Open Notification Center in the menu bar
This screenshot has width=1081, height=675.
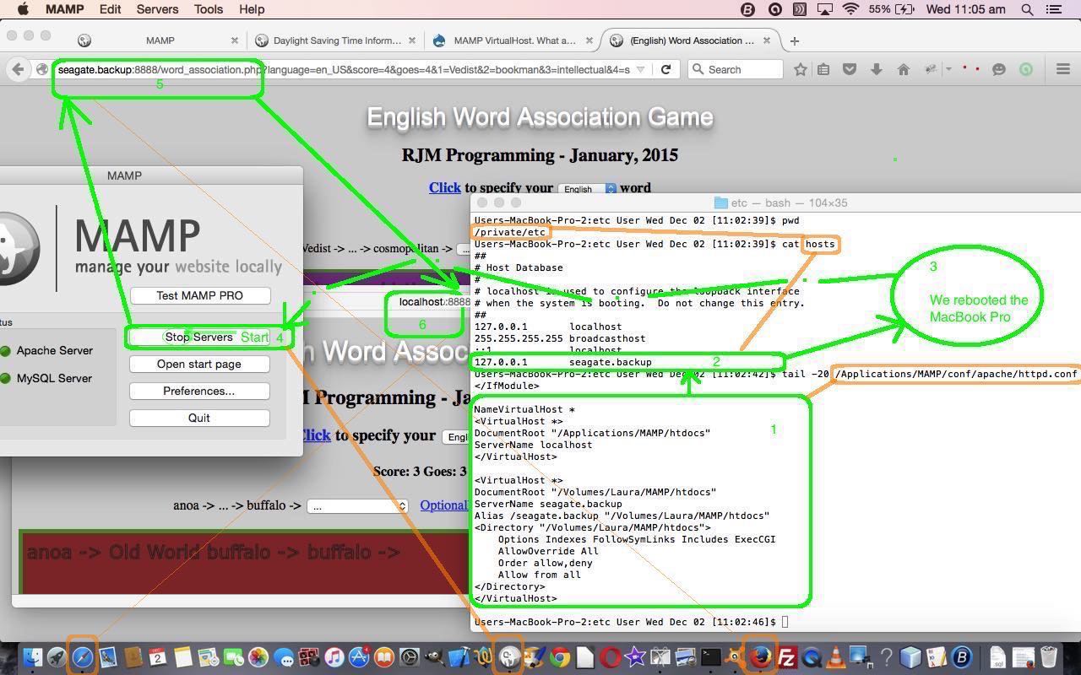[1054, 9]
